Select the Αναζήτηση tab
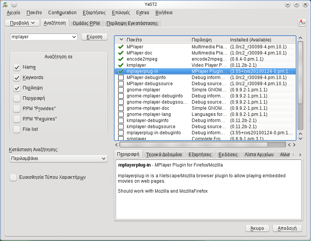Screen dimensions: 311x241 pyautogui.click(x=55, y=23)
